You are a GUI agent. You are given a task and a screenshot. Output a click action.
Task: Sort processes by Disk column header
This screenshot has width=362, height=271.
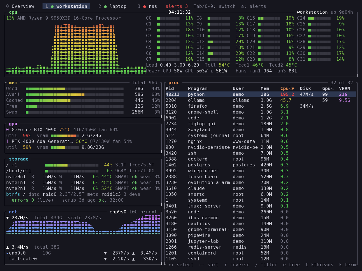tap(305, 88)
